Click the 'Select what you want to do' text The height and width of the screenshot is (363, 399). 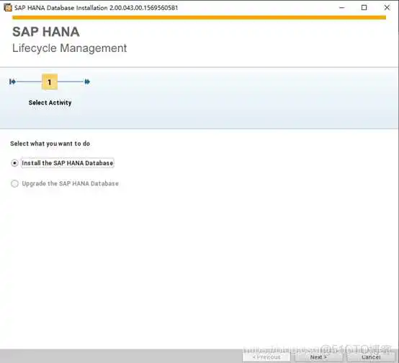point(50,144)
